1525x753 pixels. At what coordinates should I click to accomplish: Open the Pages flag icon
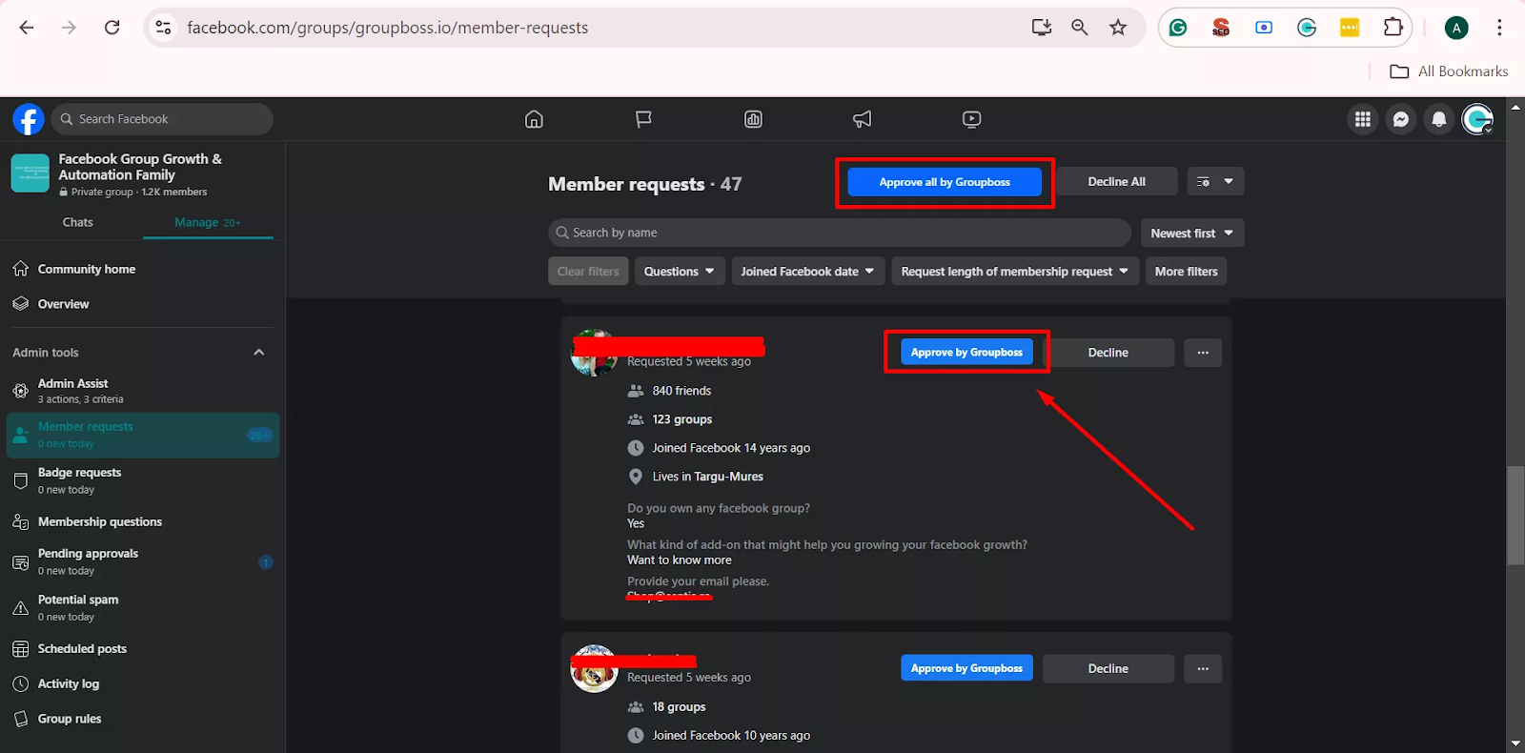click(x=643, y=119)
